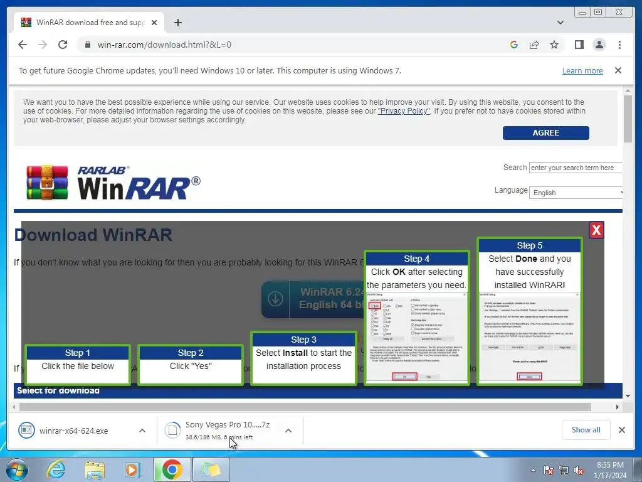Close the installation steps overlay with red X
This screenshot has height=482, width=642.
click(x=596, y=230)
